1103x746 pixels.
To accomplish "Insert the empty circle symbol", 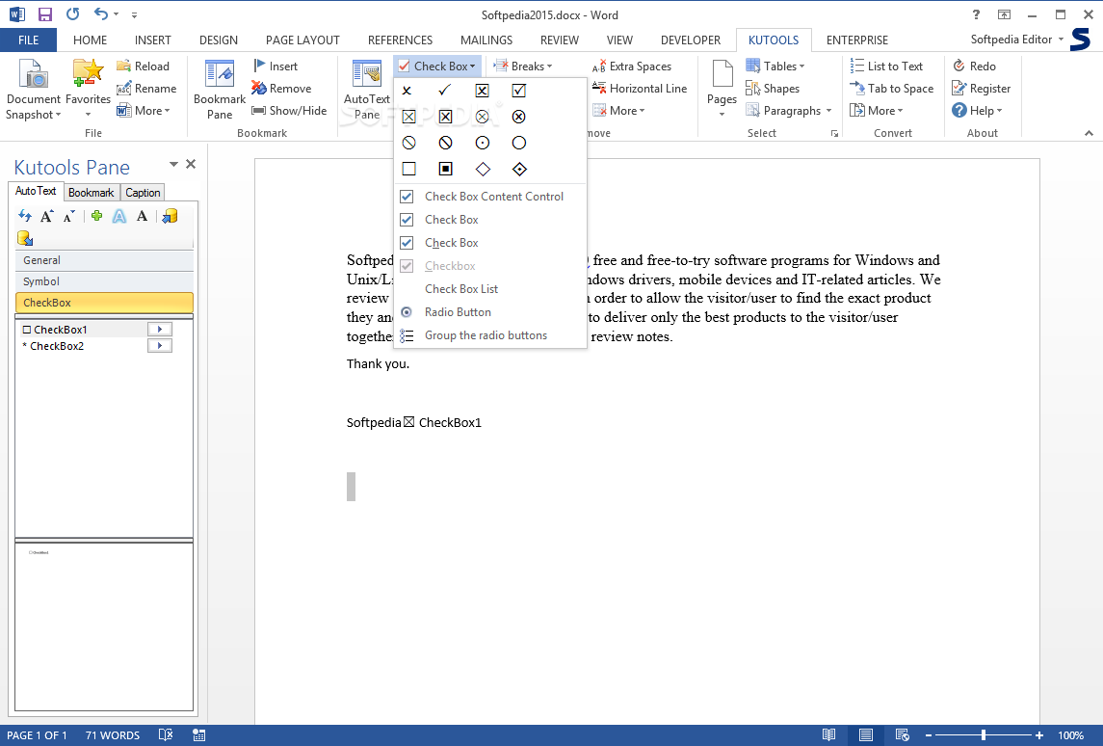I will pos(519,143).
